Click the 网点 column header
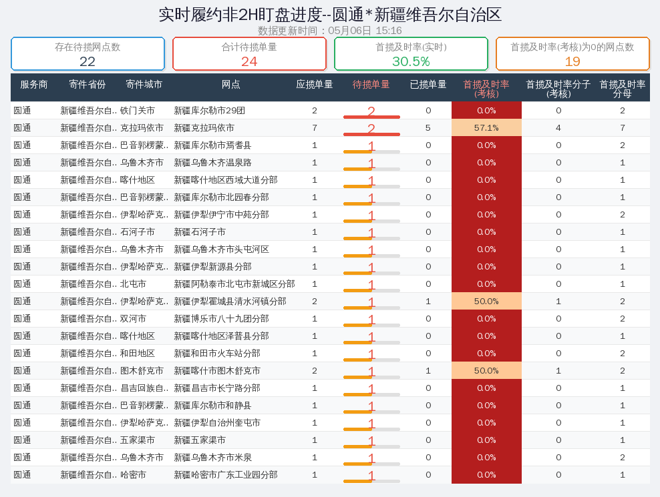This screenshot has width=660, height=497. 231,85
